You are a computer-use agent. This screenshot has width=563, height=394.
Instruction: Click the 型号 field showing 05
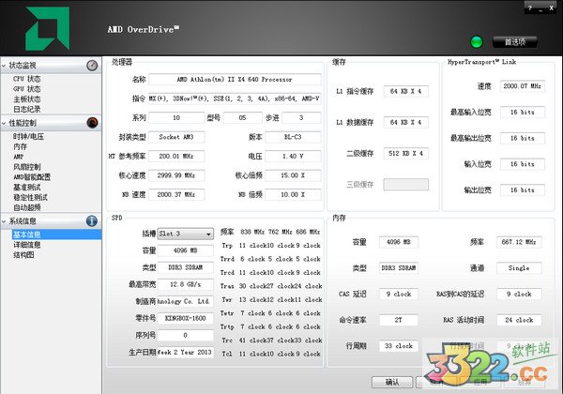[x=243, y=117]
